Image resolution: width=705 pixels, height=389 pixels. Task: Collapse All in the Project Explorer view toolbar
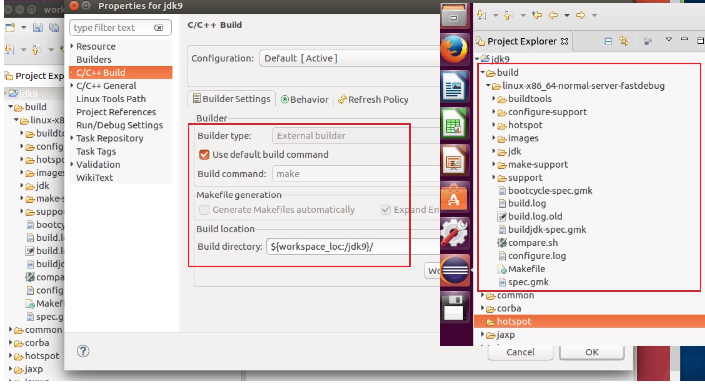608,41
